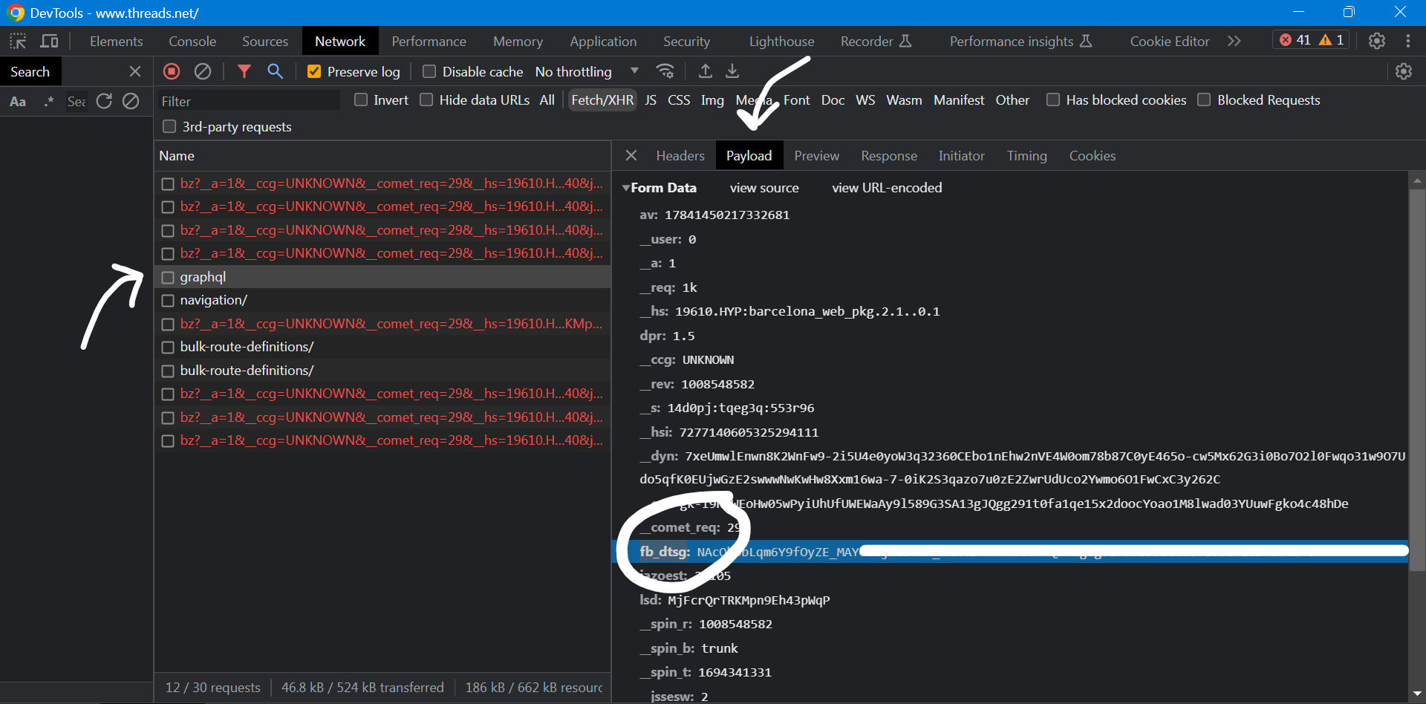1426x704 pixels.
Task: Open the Application tab
Action: (603, 41)
